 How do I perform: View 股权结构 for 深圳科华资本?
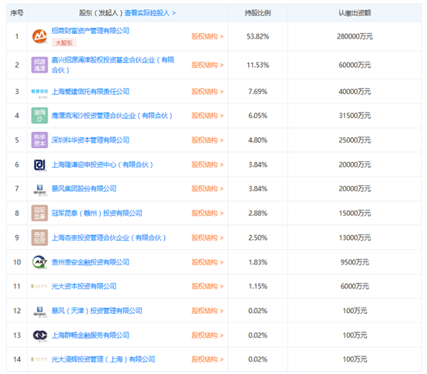coord(207,140)
